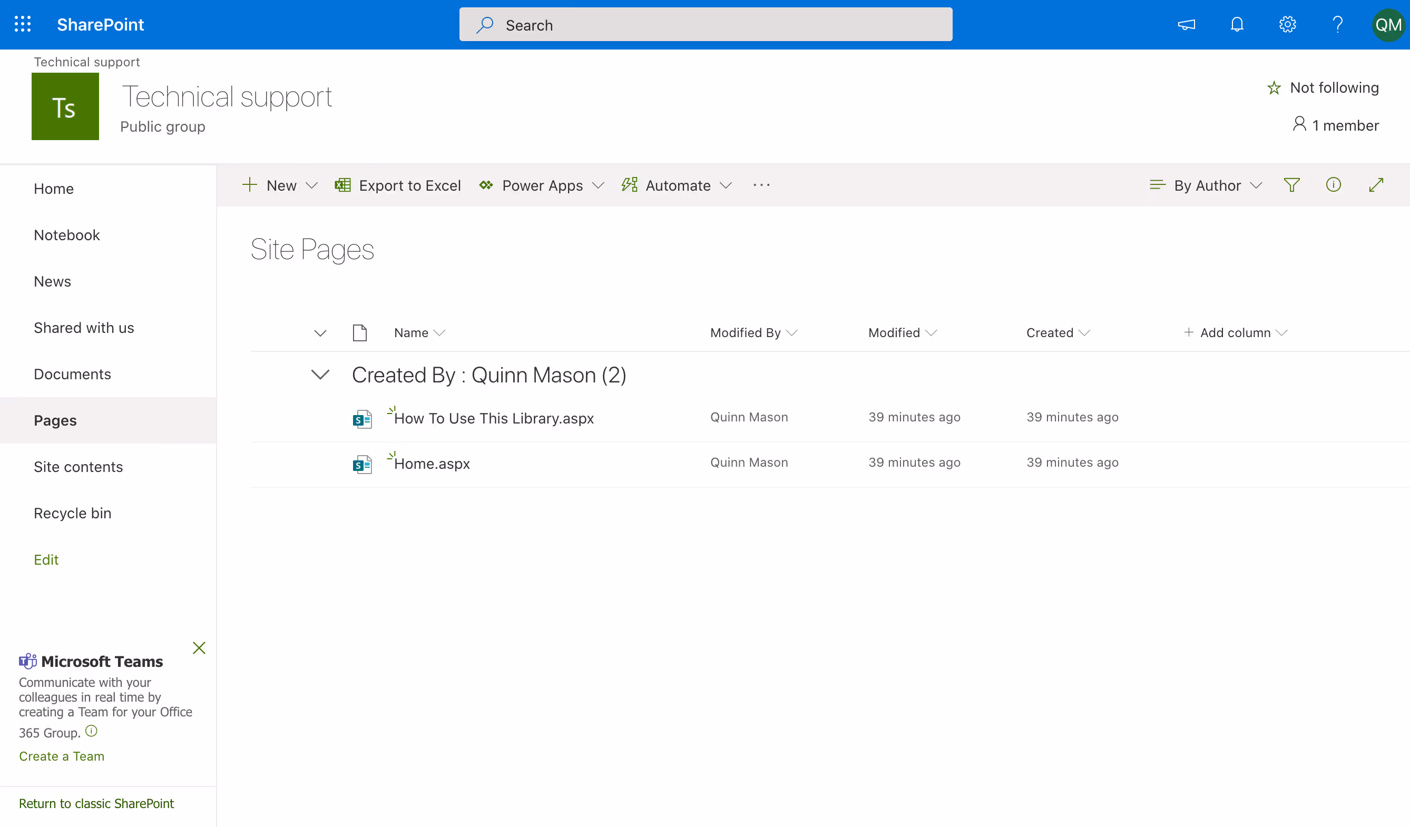
Task: Click the SharePoint search box
Action: (706, 25)
